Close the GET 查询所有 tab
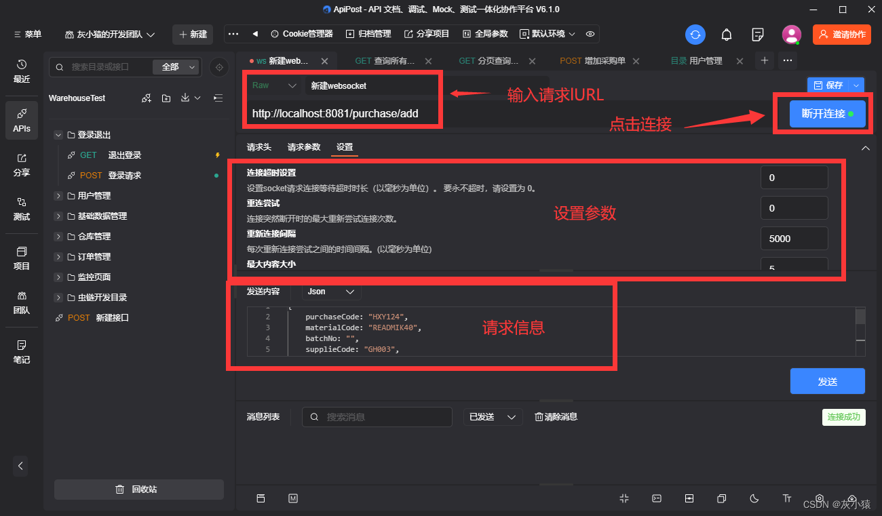The width and height of the screenshot is (882, 516). (428, 61)
